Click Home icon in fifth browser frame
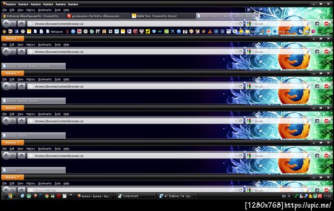Image resolution: width=334 pixels, height=211 pixels. click(x=21, y=155)
